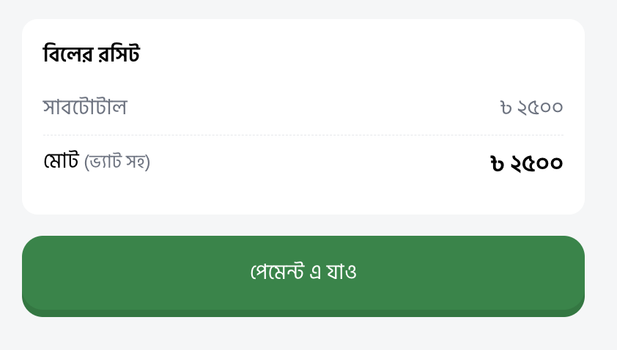Click the dark green bottom edge of the button
The height and width of the screenshot is (350, 617).
click(x=303, y=313)
